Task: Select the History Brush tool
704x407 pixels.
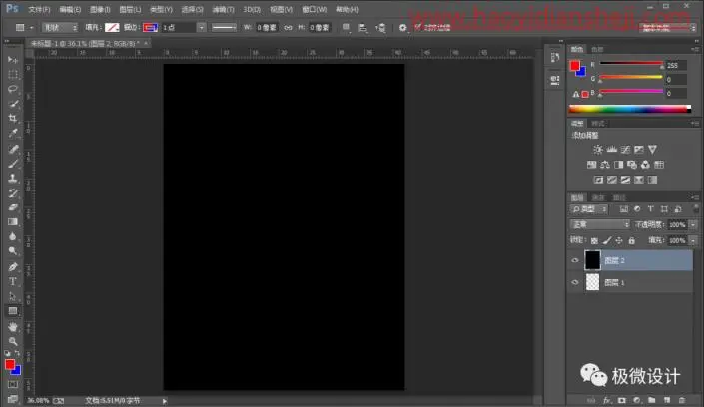Action: 13,193
